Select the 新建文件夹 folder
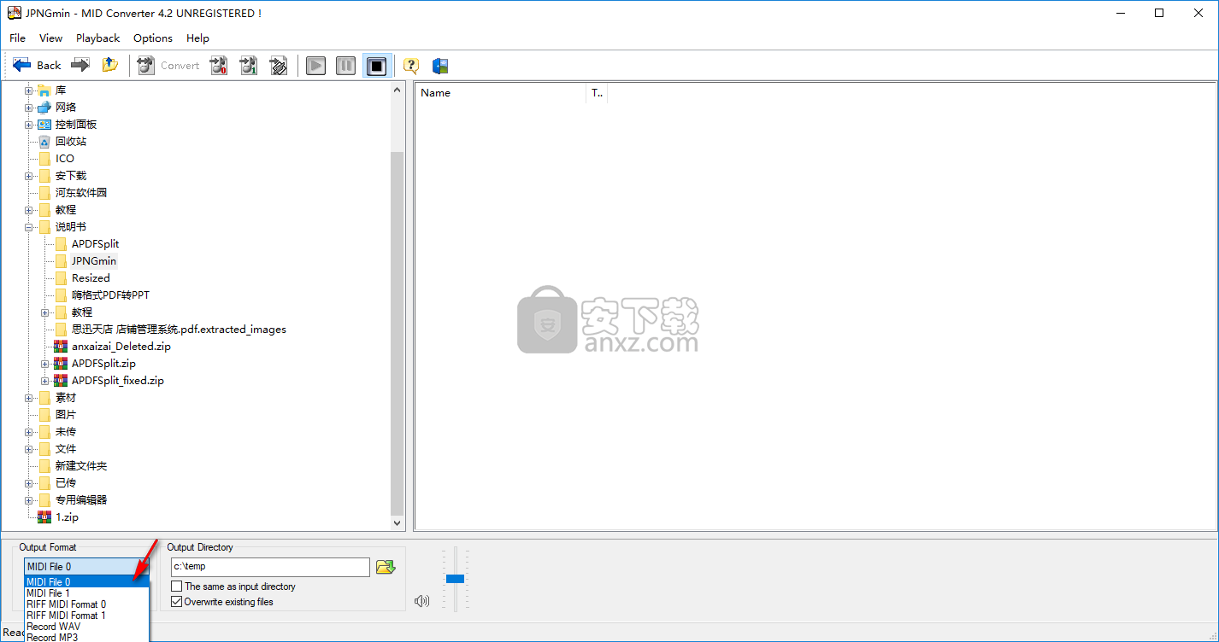This screenshot has height=642, width=1219. coord(81,466)
